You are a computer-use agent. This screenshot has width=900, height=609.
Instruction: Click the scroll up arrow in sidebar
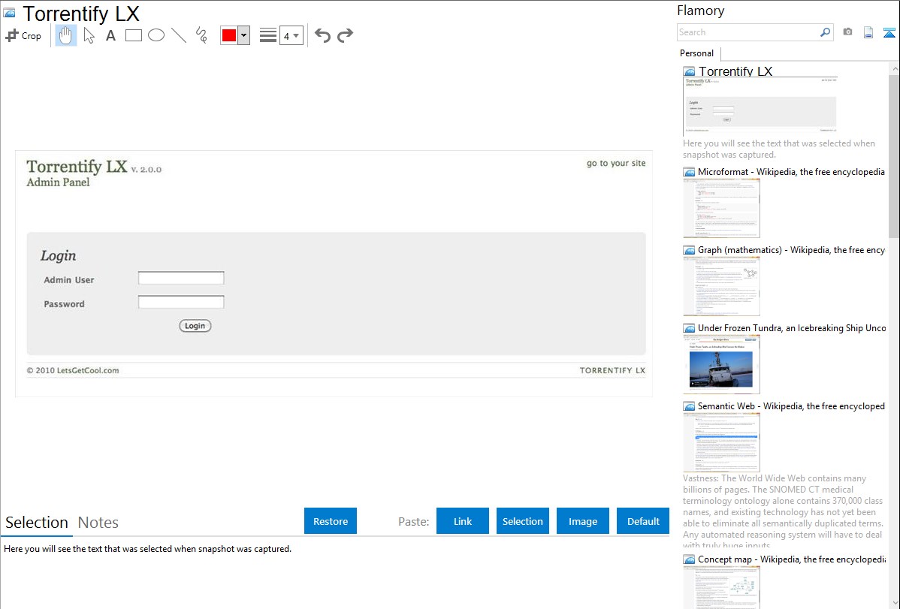coord(894,69)
